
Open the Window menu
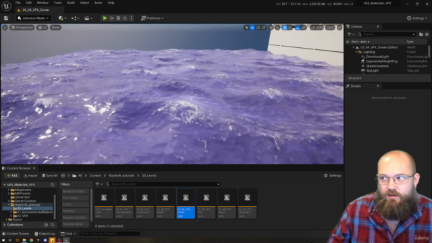click(x=43, y=3)
